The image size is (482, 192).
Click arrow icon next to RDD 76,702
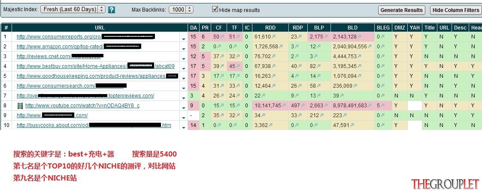pos(273,56)
